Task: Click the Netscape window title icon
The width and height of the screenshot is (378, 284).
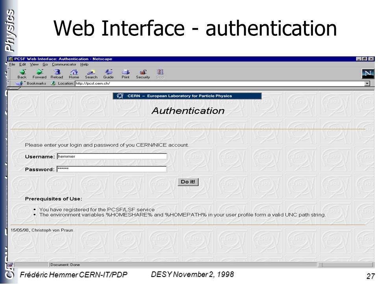Action: [10, 59]
